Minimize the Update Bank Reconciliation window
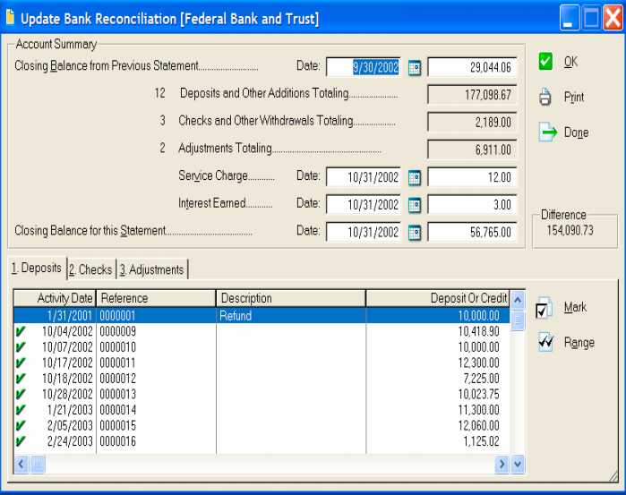 tap(569, 18)
